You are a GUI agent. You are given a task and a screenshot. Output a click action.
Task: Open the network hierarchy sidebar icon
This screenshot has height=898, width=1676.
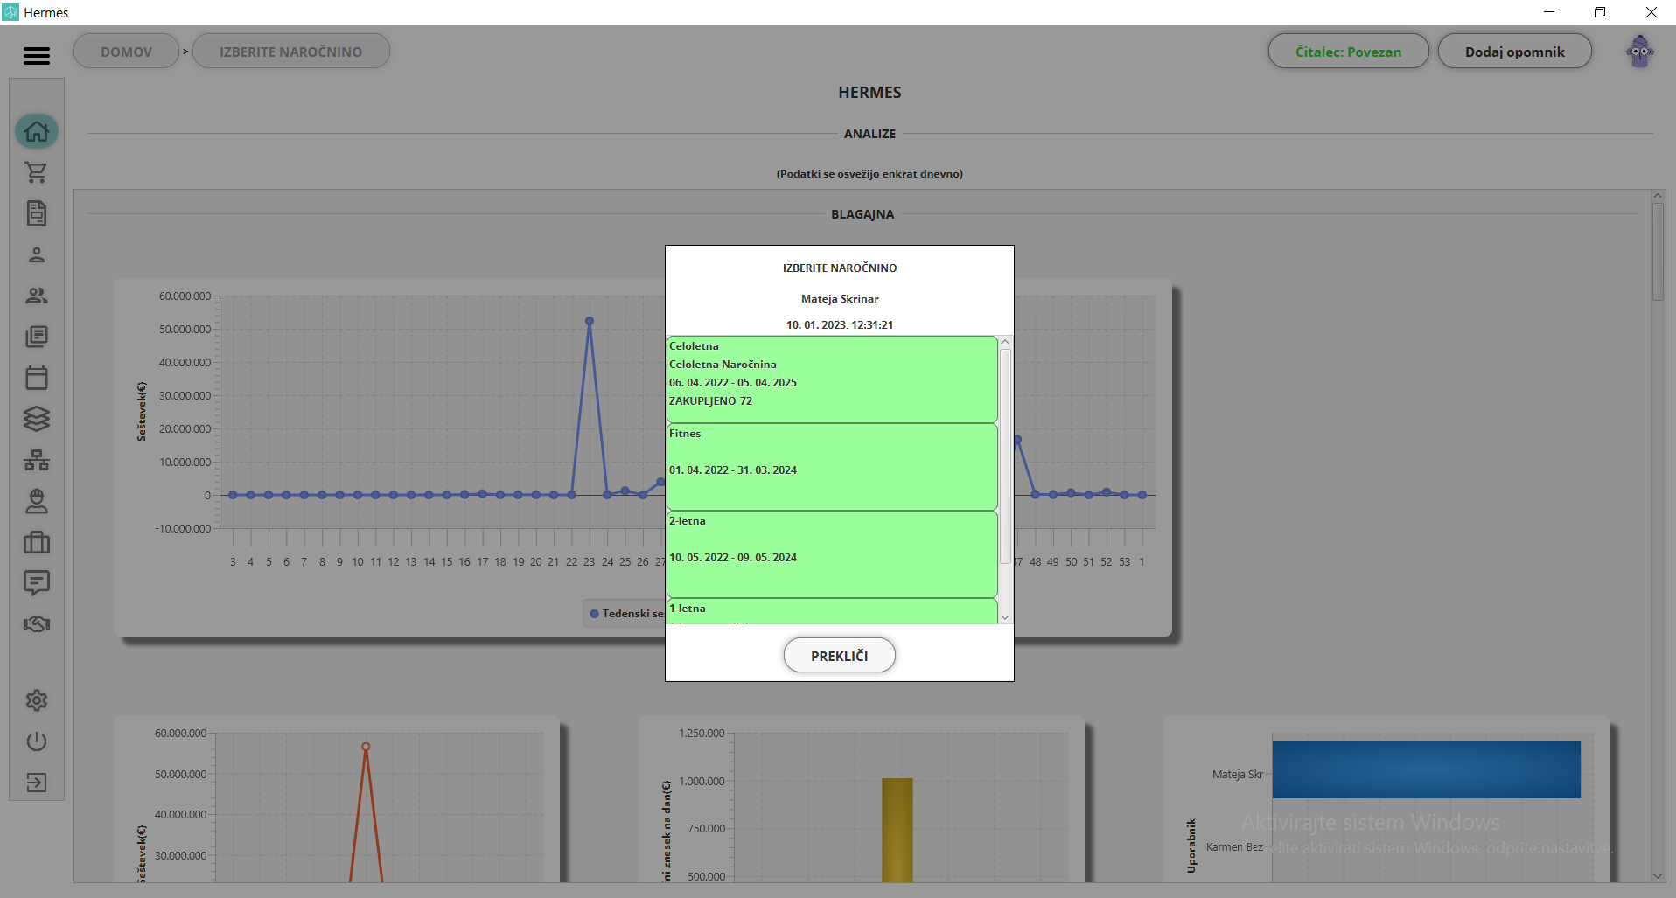pyautogui.click(x=37, y=460)
